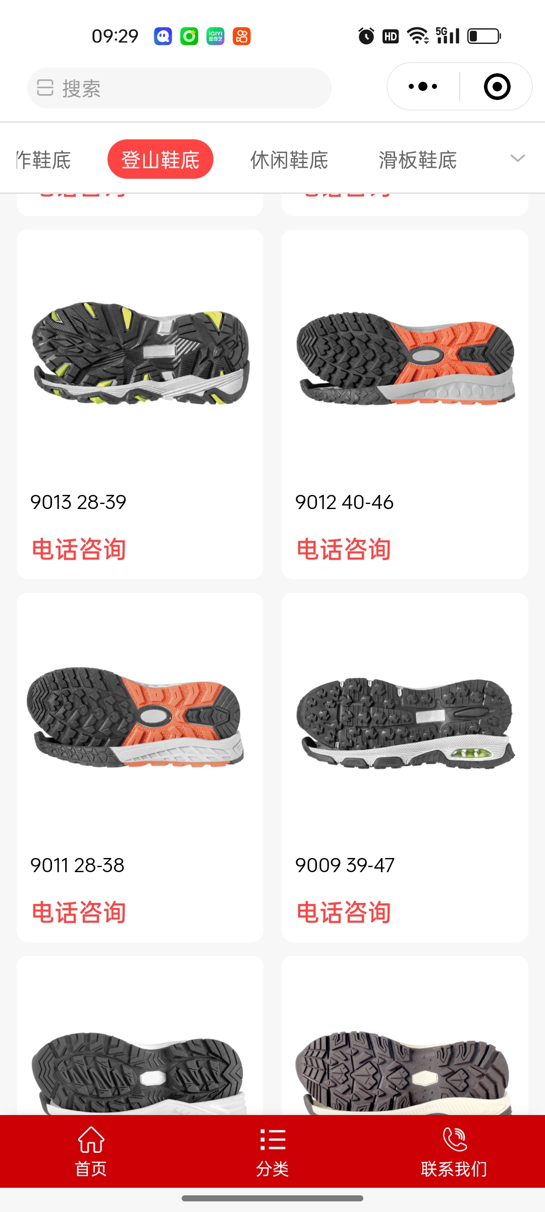Screen dimensions: 545x1212
Task: Tap 电话咨询 under 9013 28-39
Action: point(79,549)
